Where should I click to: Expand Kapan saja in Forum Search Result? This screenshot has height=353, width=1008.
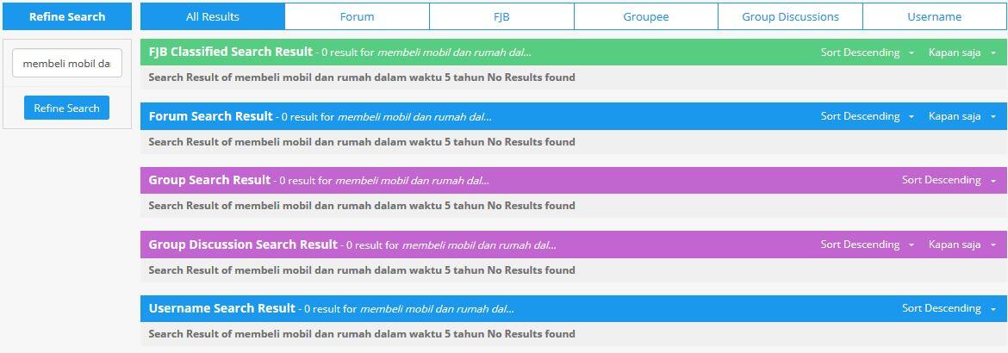(x=961, y=116)
